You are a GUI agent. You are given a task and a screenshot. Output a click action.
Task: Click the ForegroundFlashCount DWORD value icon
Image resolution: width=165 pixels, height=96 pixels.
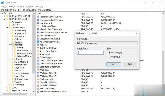point(38,17)
